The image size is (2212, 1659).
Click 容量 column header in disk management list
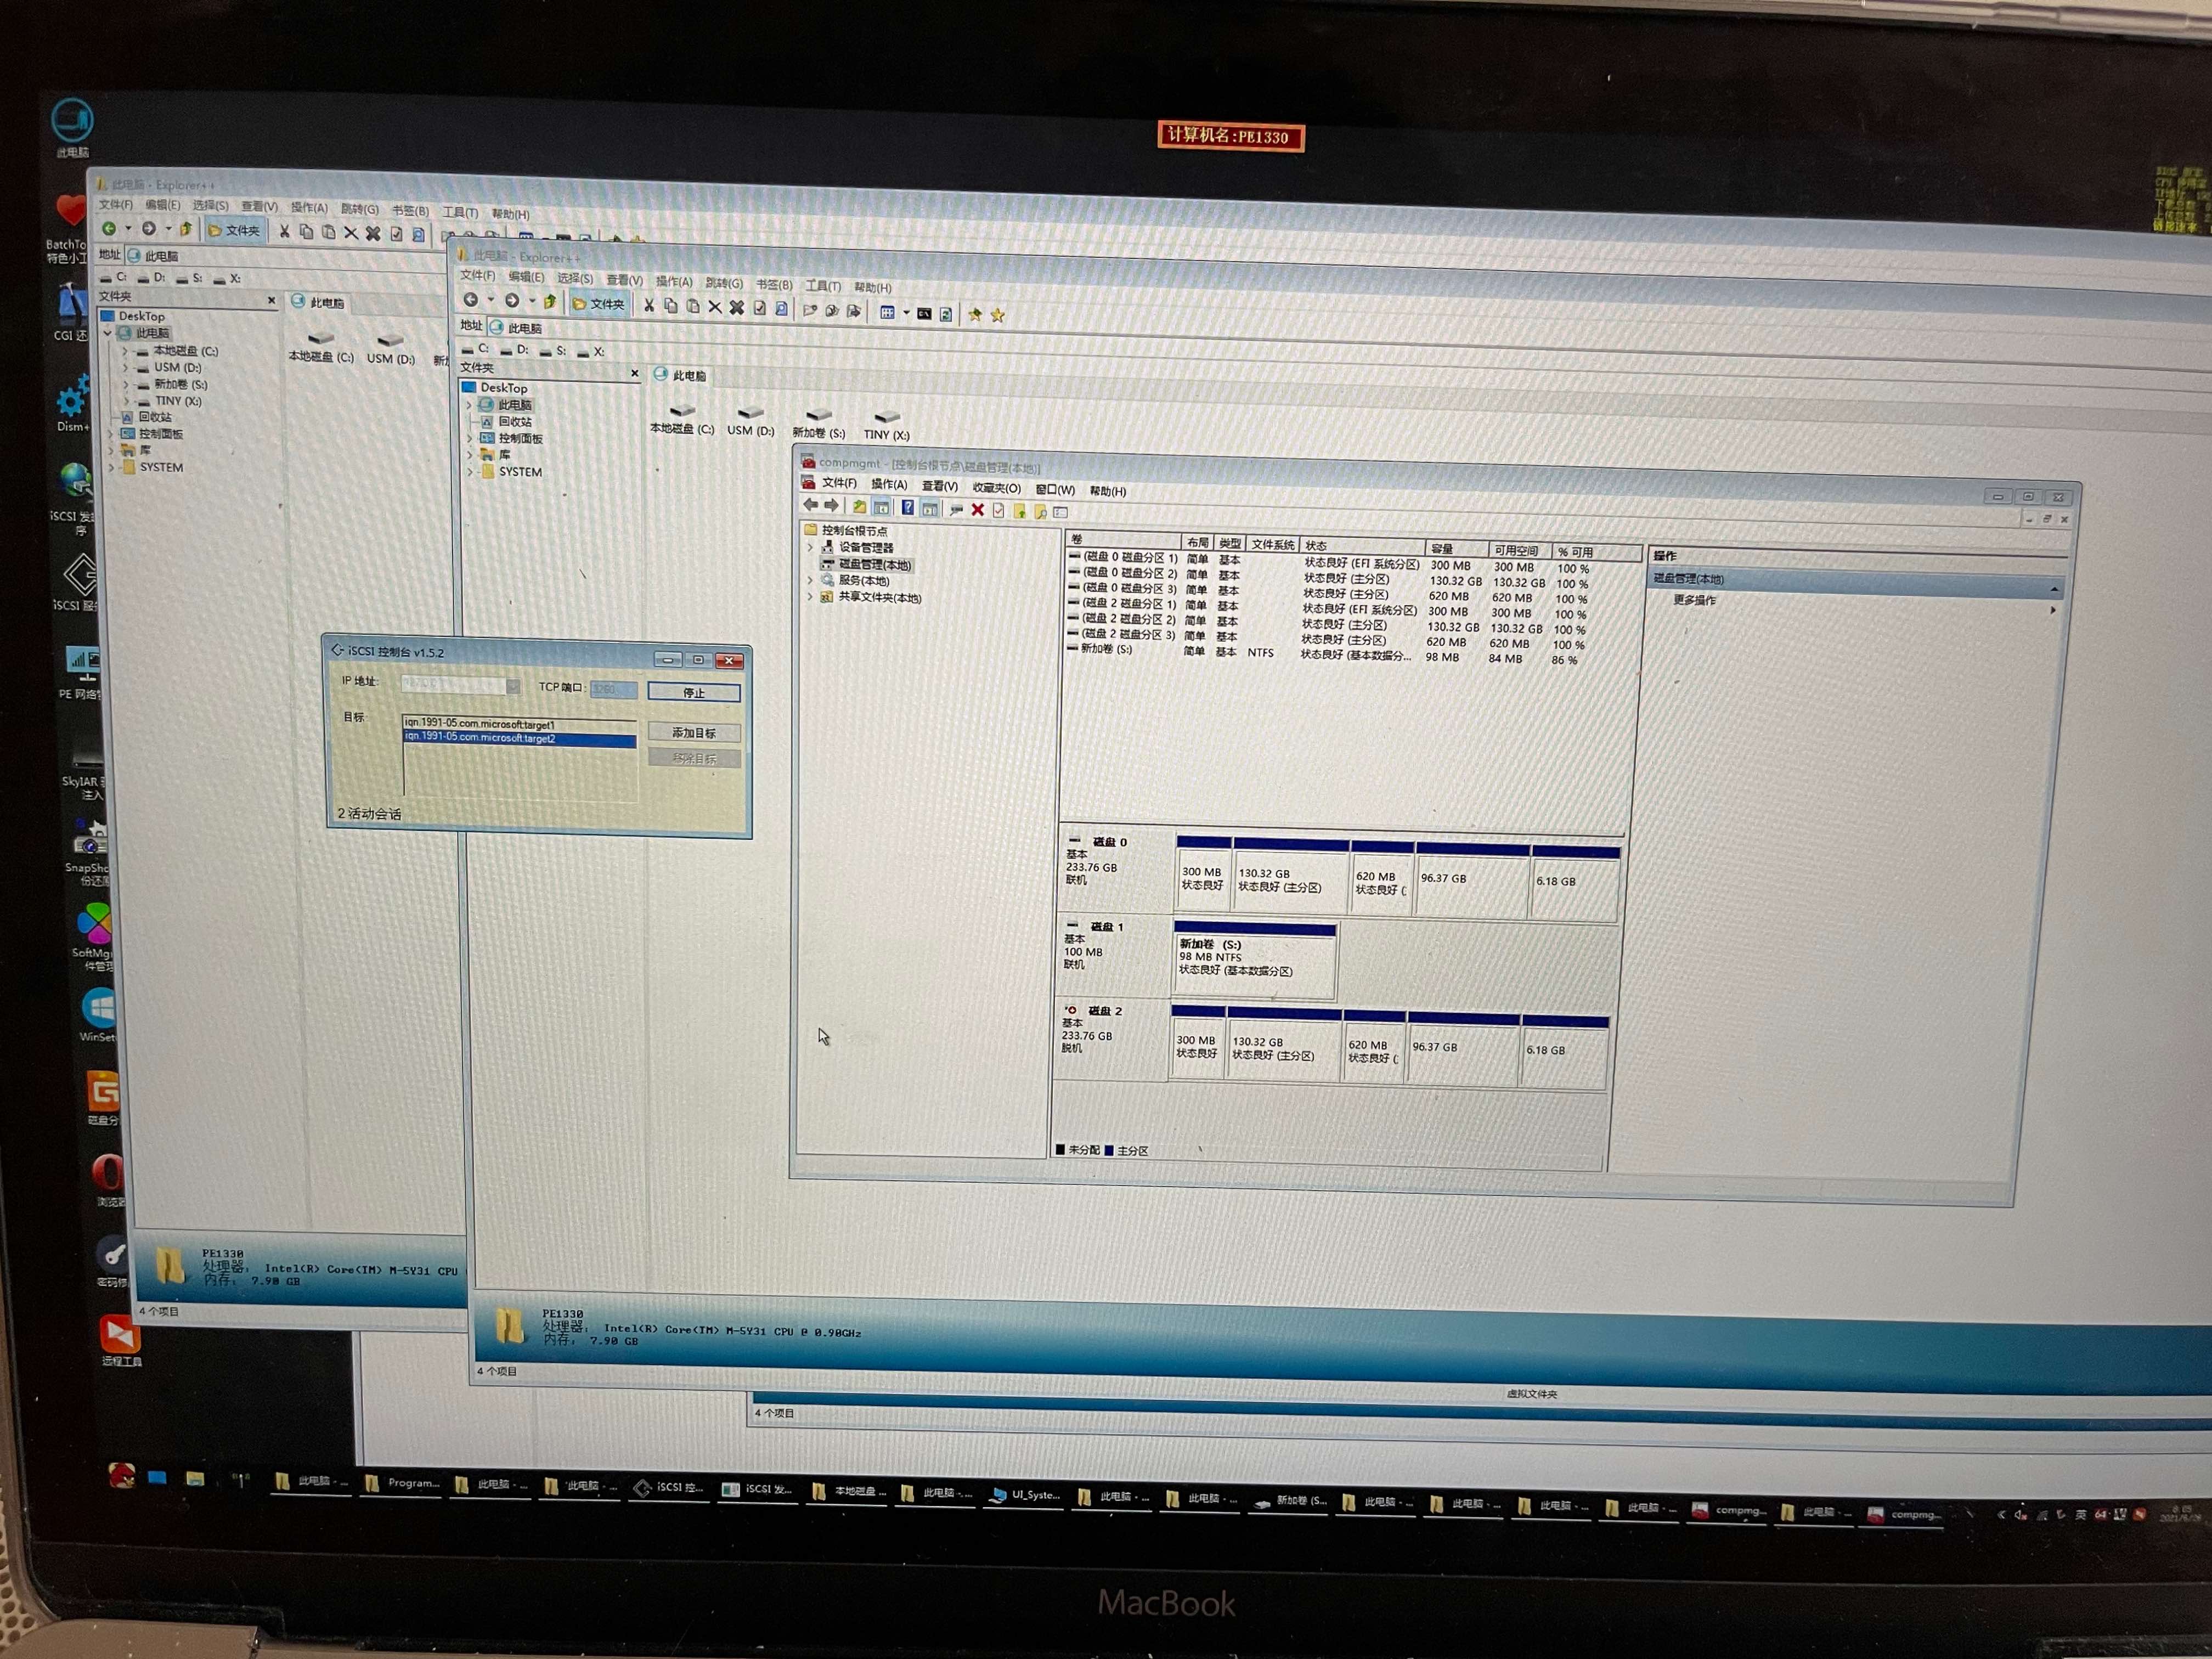point(1456,549)
